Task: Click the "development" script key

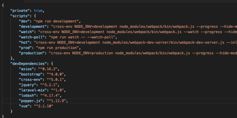Action: pyautogui.click(x=33, y=26)
